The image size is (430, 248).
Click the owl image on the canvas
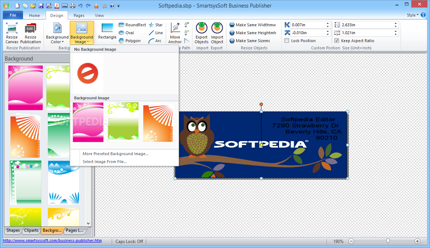(x=197, y=136)
